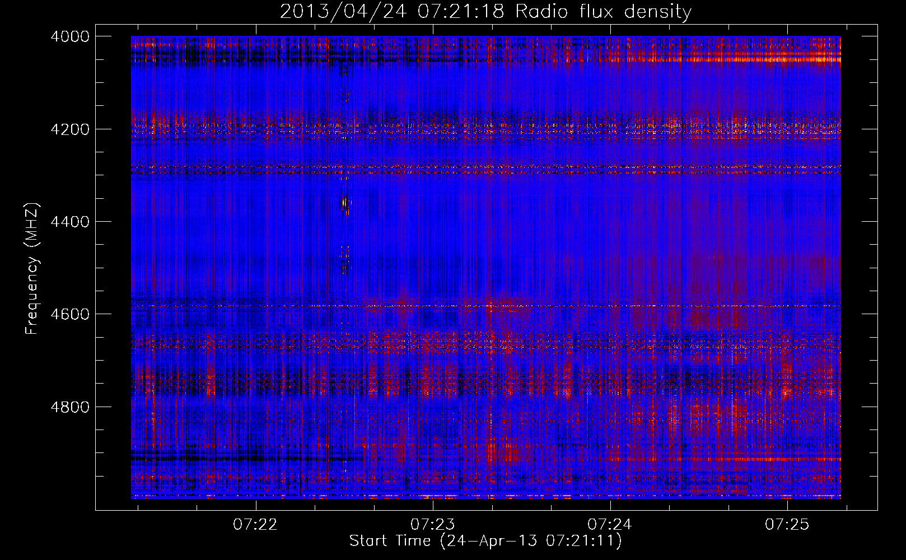Click the 4600 frequency tick label
This screenshot has width=906, height=560.
(70, 314)
